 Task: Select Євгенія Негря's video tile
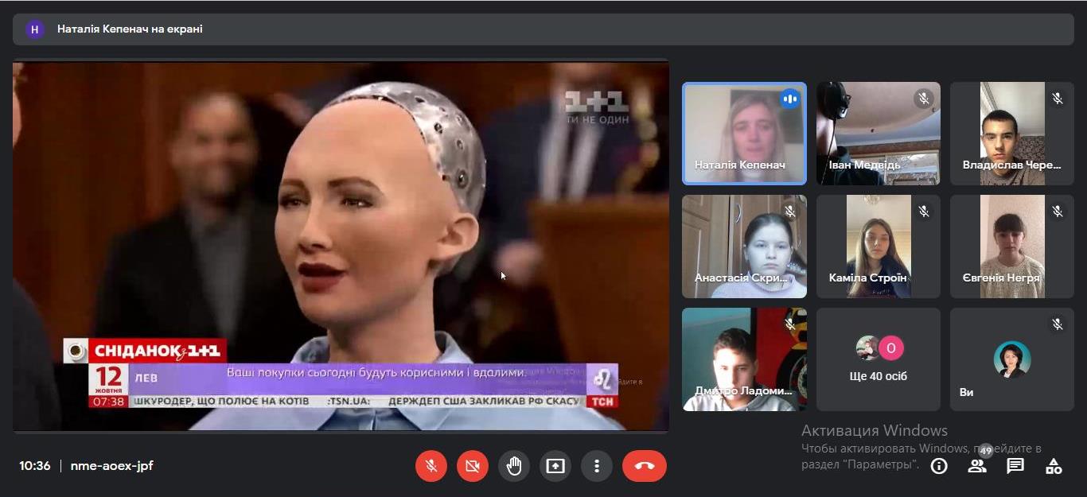click(1011, 247)
